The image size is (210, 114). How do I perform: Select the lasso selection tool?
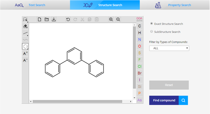point(25,19)
